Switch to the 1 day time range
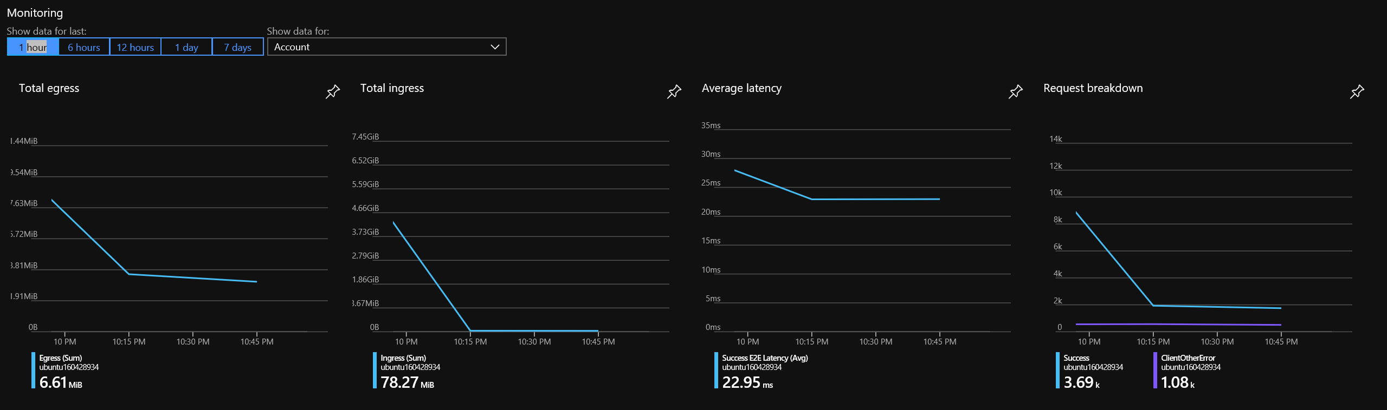The image size is (1387, 410). click(186, 47)
